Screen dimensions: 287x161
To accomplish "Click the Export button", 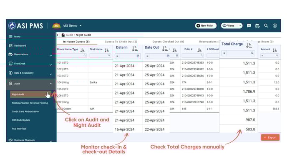I will [270, 137].
